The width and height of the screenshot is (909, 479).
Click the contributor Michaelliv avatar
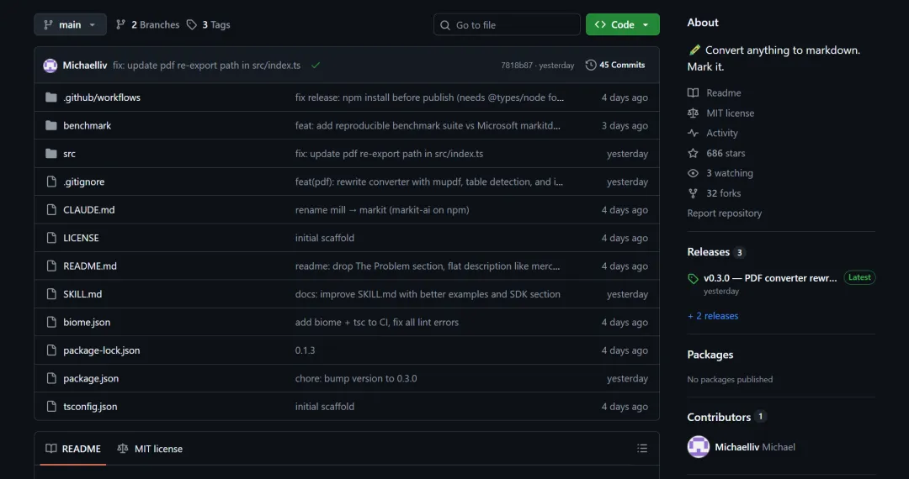699,447
